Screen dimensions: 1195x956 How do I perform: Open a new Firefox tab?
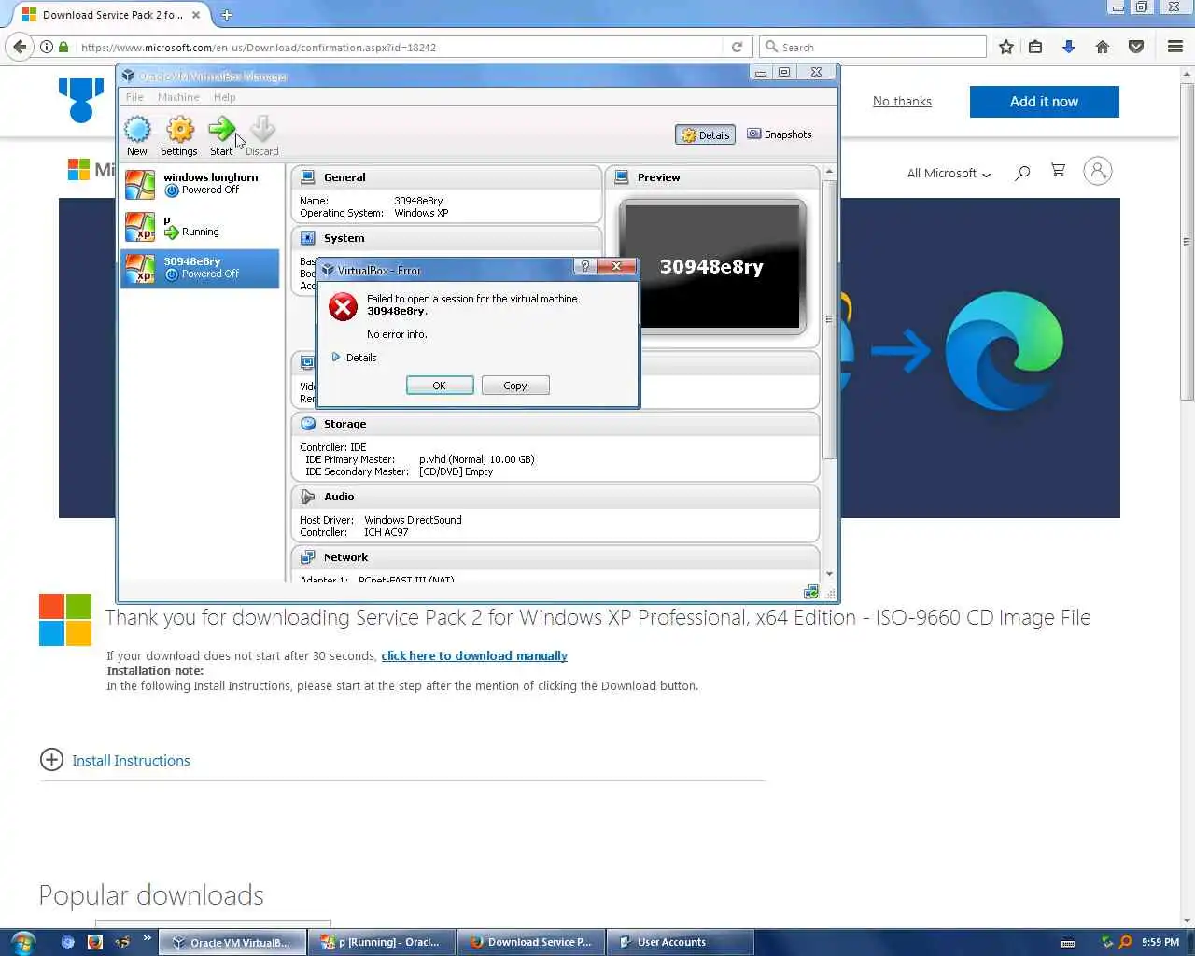pyautogui.click(x=226, y=15)
